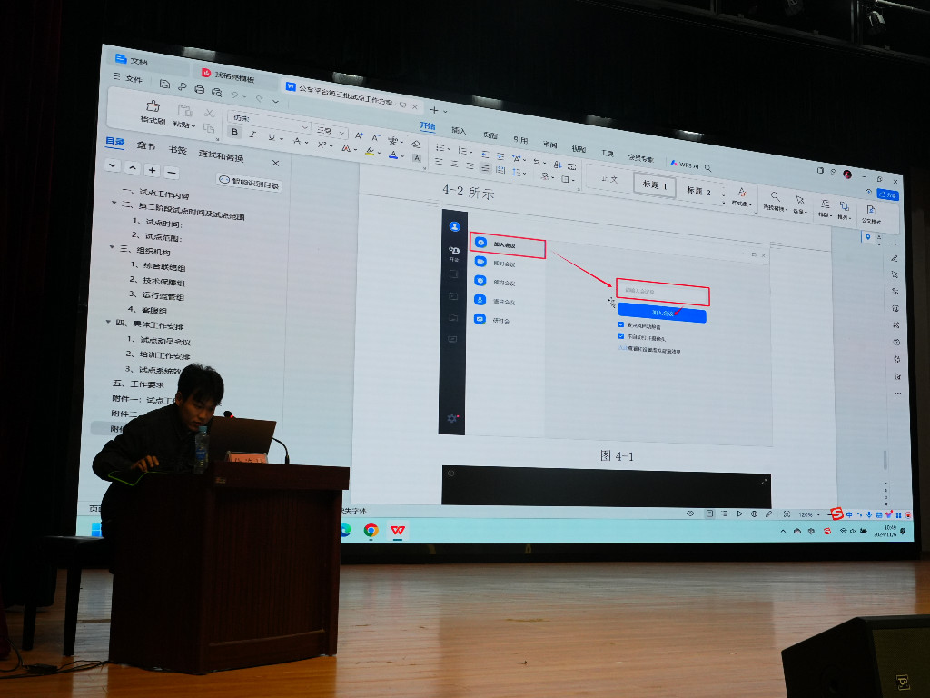Switch to the 插入 ribbon tab
930x698 pixels.
[x=459, y=131]
